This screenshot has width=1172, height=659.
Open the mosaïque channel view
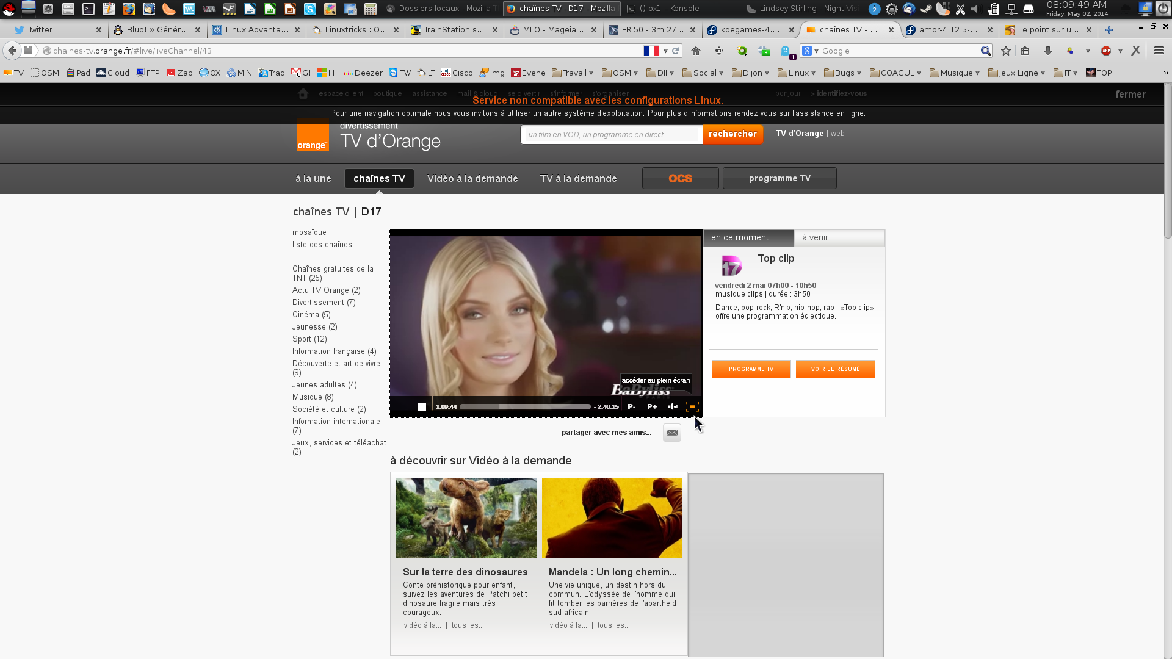[x=309, y=232]
